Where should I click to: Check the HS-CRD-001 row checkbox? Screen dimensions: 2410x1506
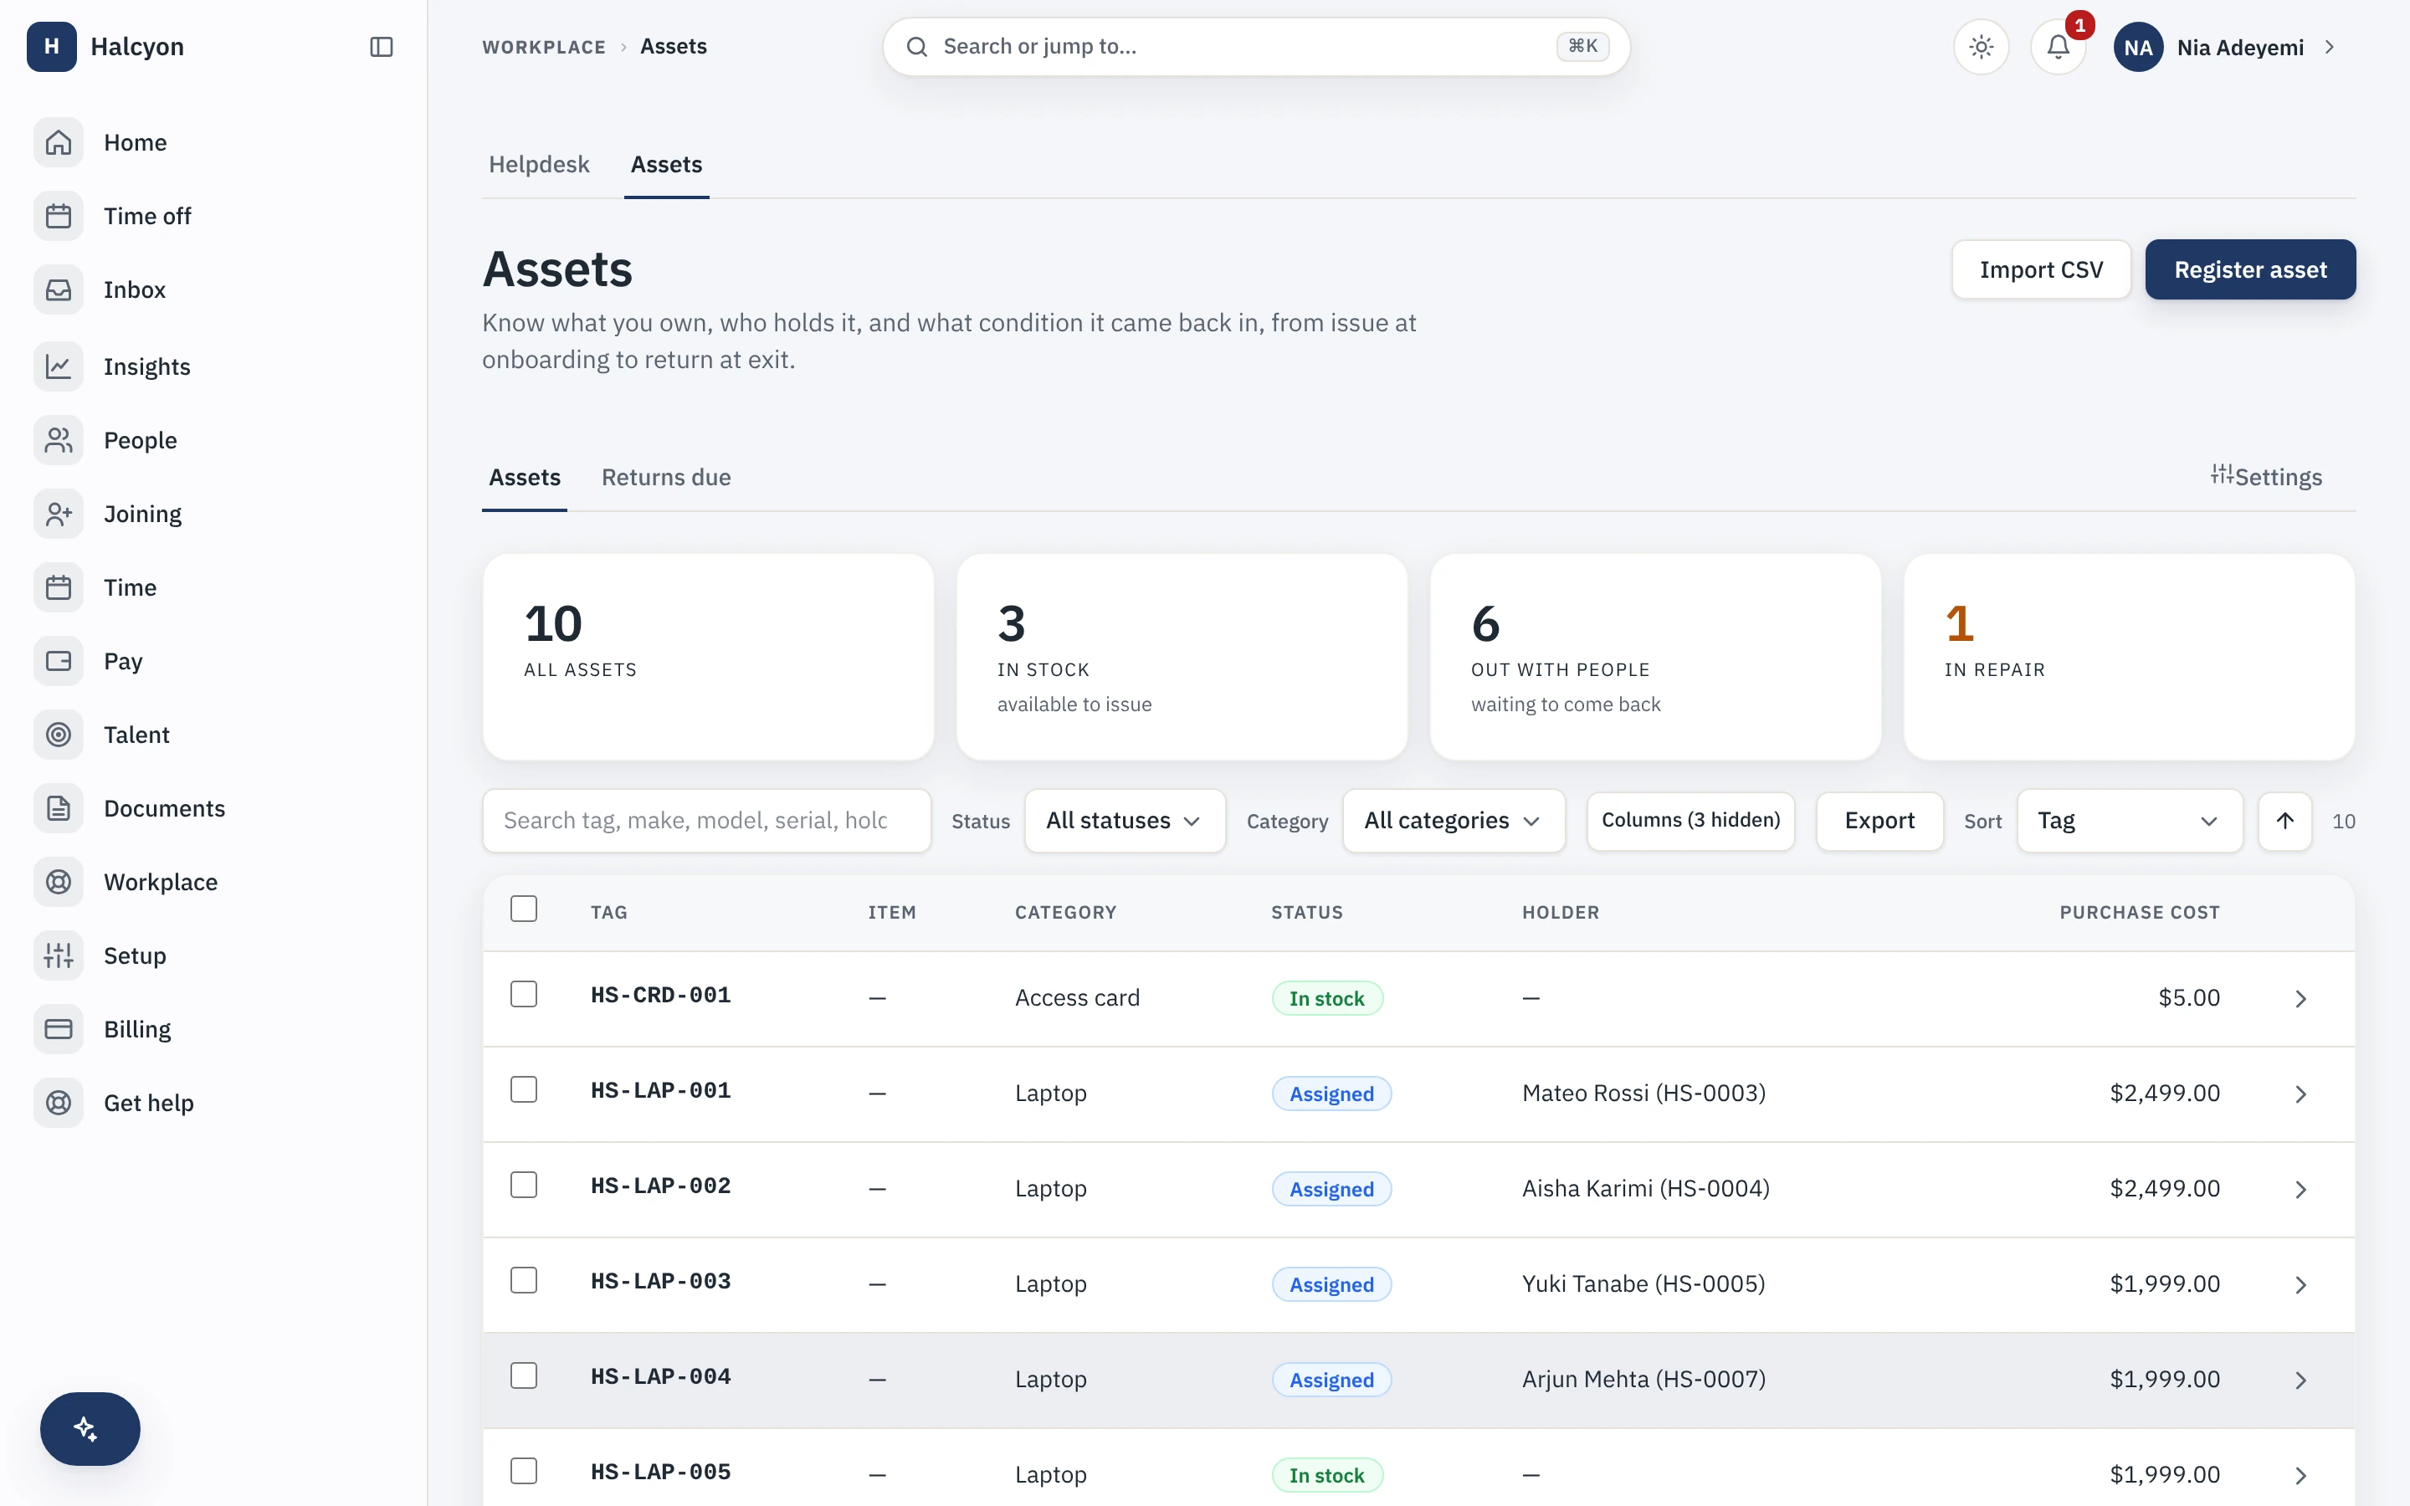pos(524,994)
